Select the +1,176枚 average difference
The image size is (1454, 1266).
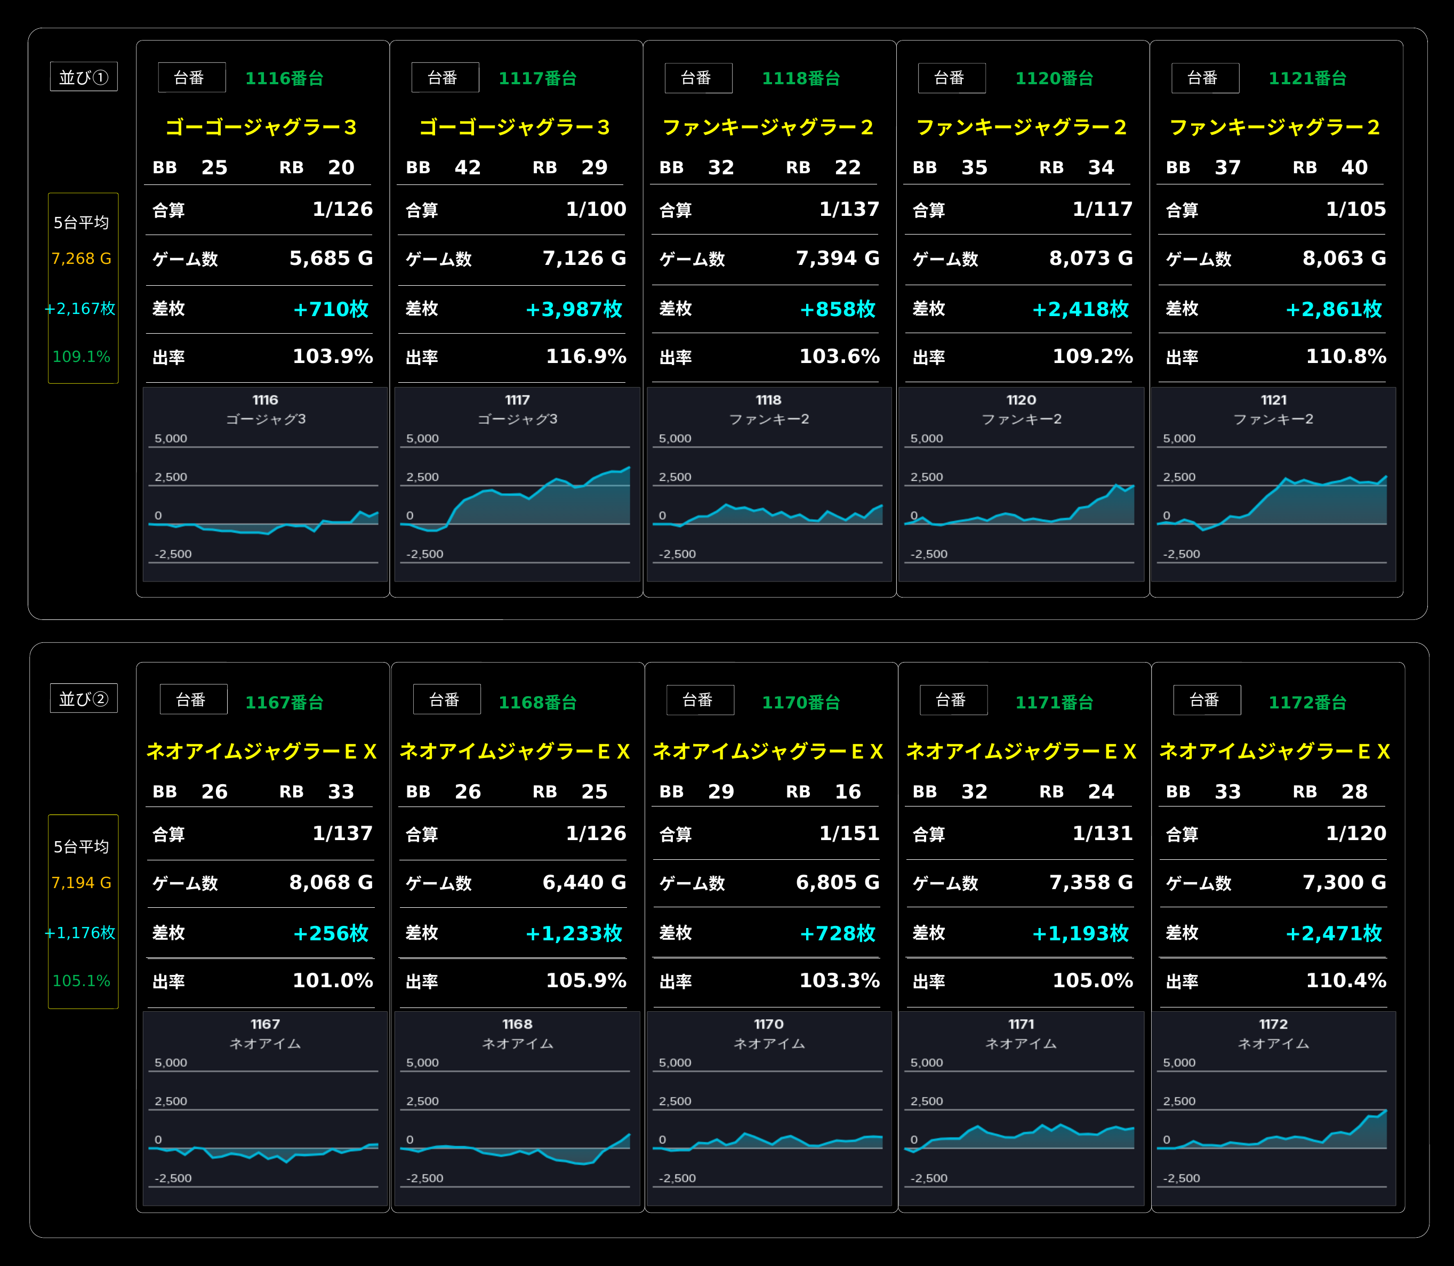(80, 932)
